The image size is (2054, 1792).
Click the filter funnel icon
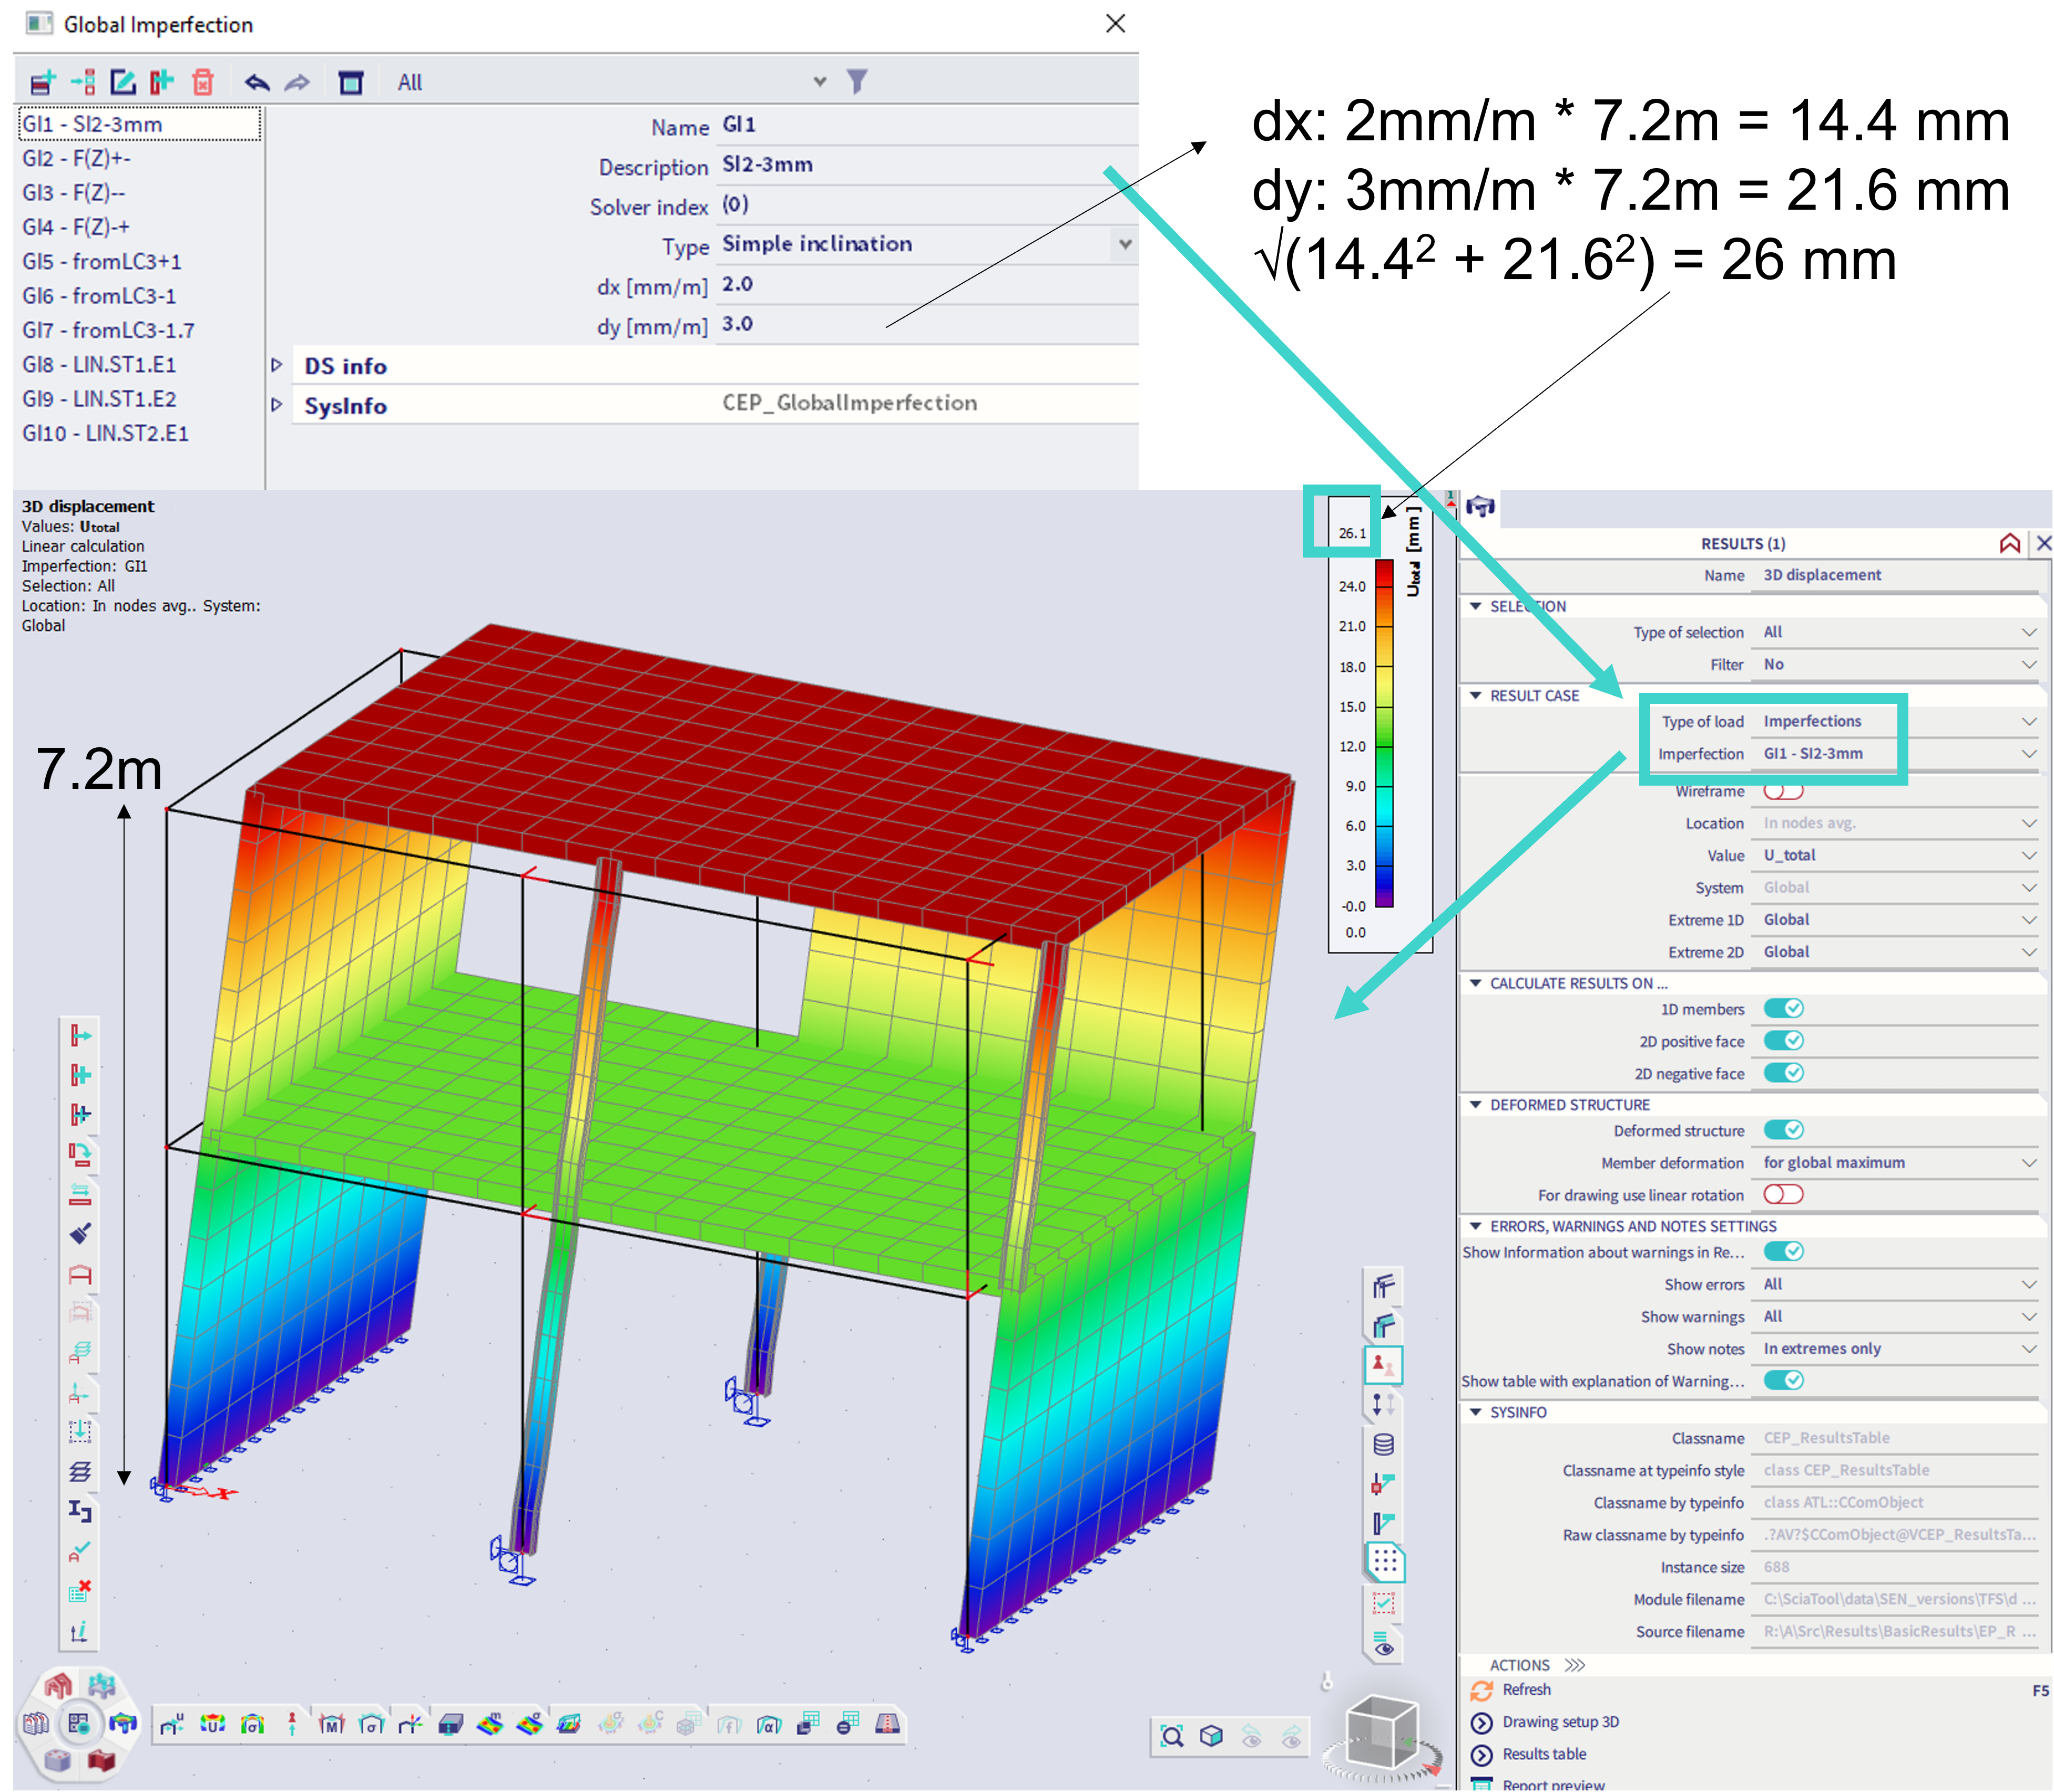click(x=856, y=82)
